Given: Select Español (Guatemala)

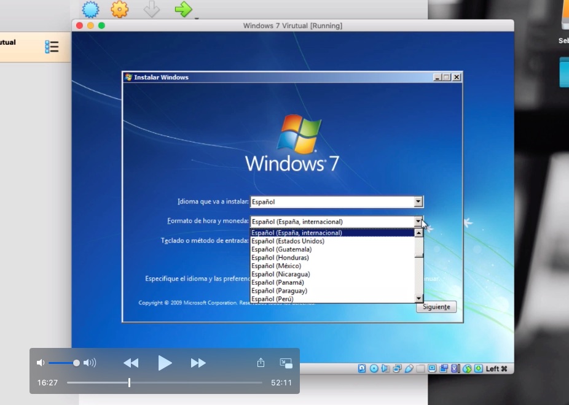Looking at the screenshot, I should tap(332, 249).
